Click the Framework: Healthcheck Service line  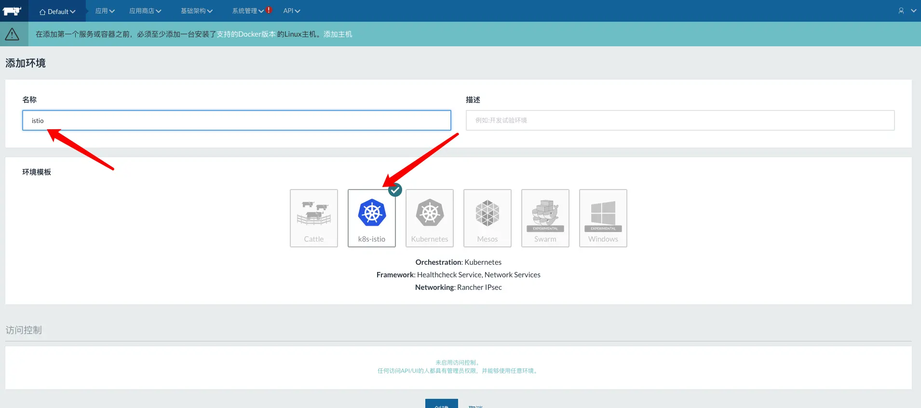point(459,275)
